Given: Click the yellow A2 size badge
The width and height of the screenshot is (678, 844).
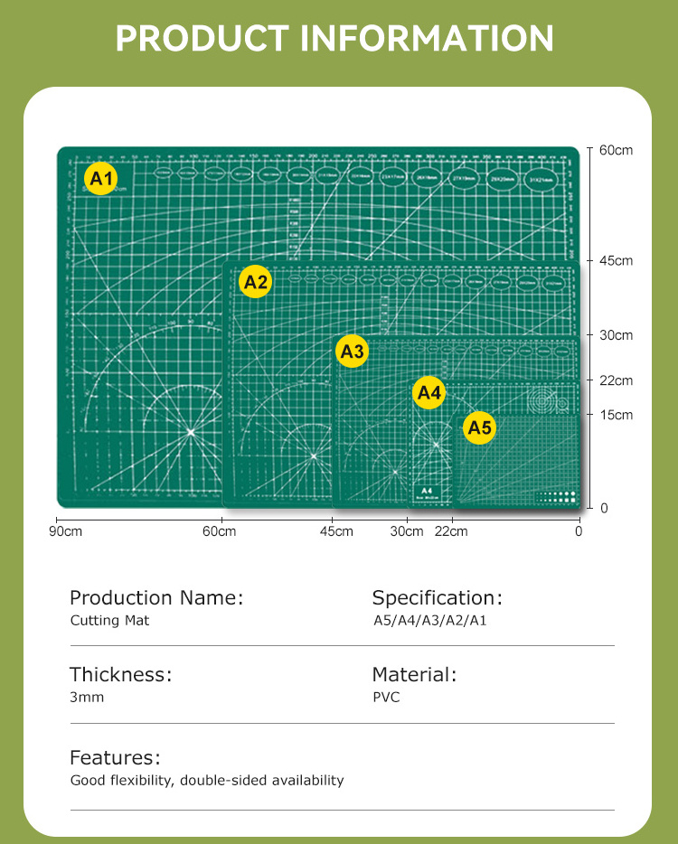Looking at the screenshot, I should 256,282.
